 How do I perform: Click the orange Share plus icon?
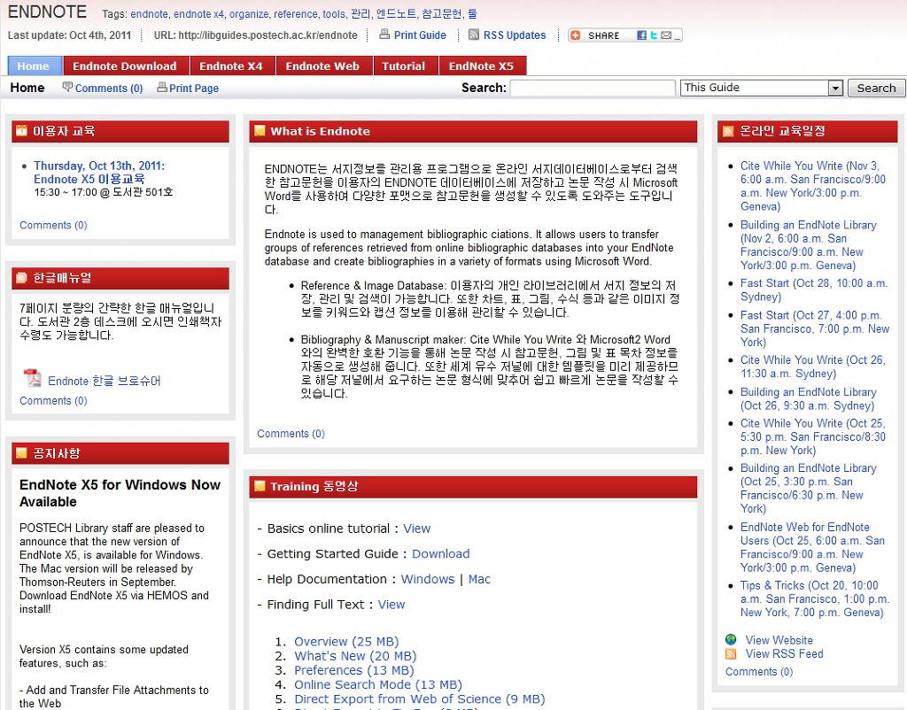point(575,35)
